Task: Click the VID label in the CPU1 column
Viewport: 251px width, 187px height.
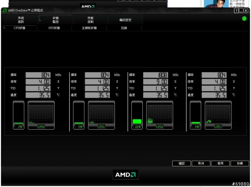Action: point(73,88)
